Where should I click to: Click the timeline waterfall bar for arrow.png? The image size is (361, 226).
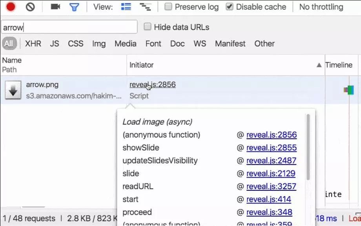(x=348, y=90)
